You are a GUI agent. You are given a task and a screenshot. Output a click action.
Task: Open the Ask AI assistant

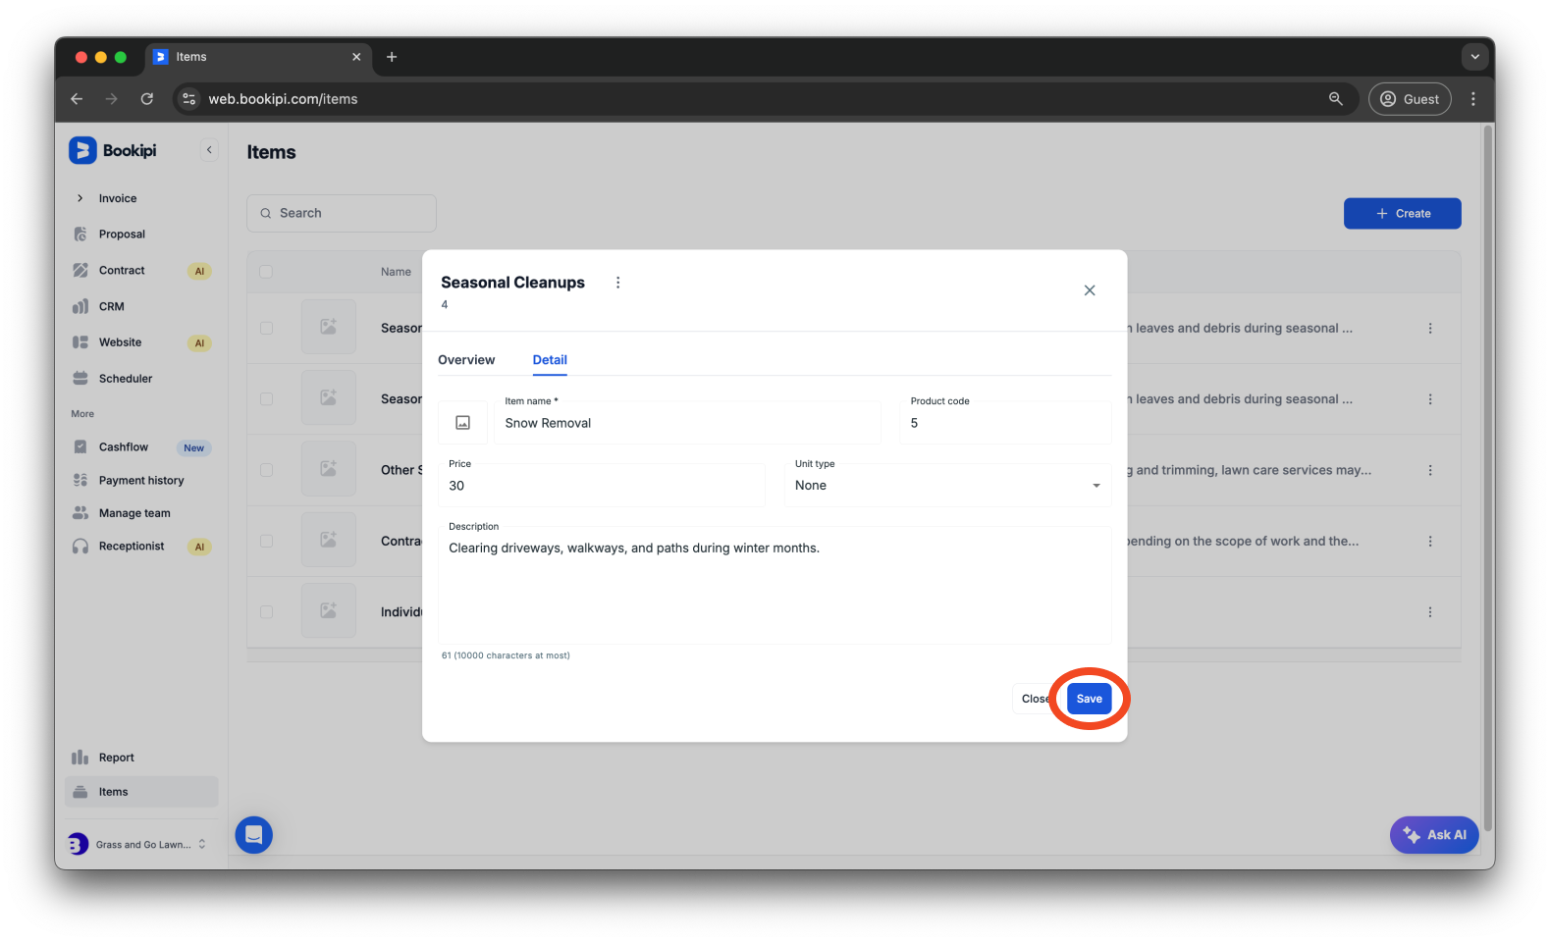[x=1434, y=835]
